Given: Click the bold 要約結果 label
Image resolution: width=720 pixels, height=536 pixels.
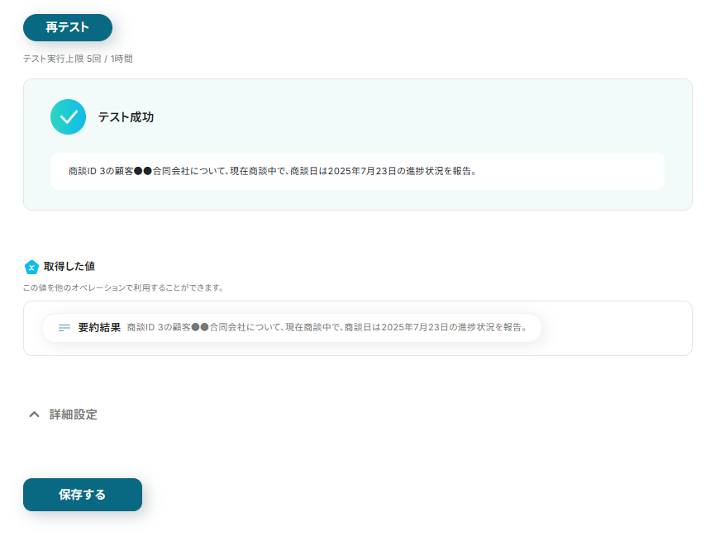Looking at the screenshot, I should click(x=99, y=328).
